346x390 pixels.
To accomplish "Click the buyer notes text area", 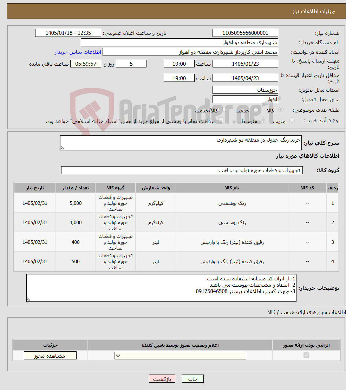I will (162, 288).
